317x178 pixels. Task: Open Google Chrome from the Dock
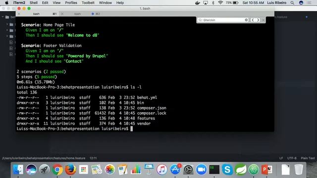pyautogui.click(x=57, y=170)
